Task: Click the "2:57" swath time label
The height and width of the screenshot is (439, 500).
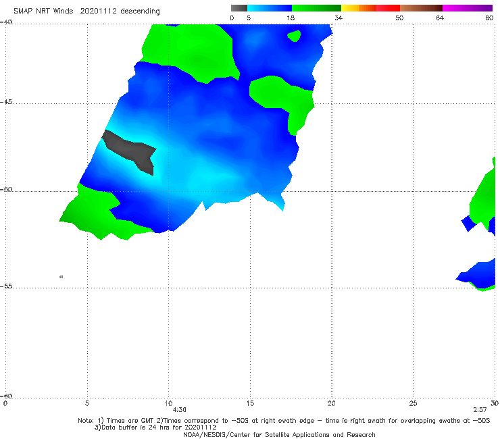Action: pos(480,410)
